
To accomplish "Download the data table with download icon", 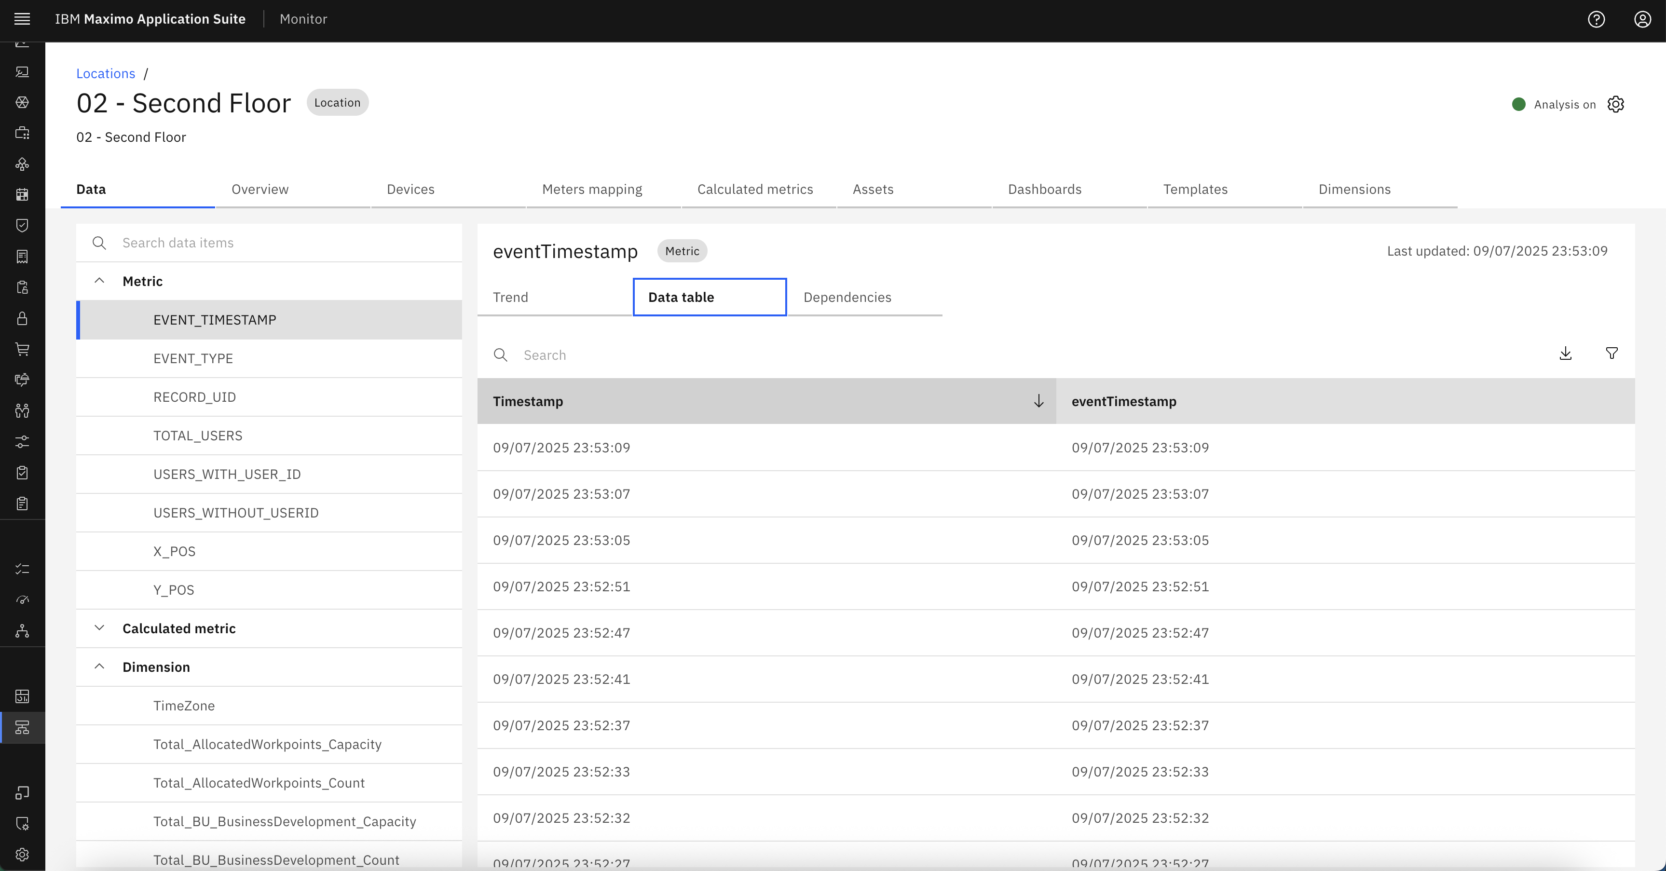I will [1565, 354].
